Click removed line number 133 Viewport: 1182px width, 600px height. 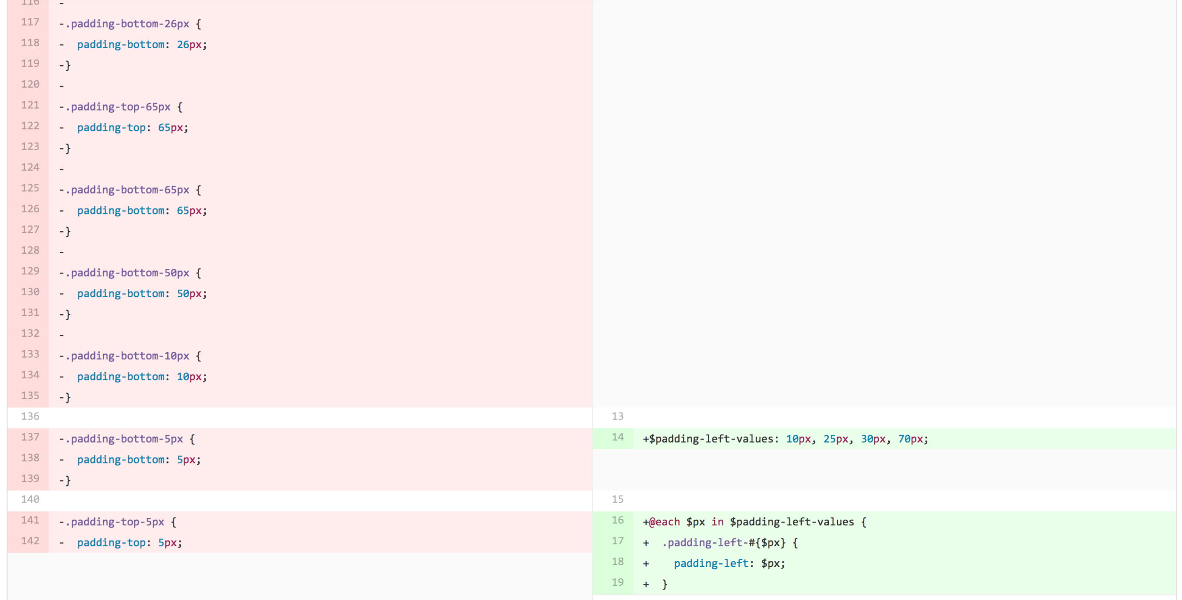click(30, 354)
